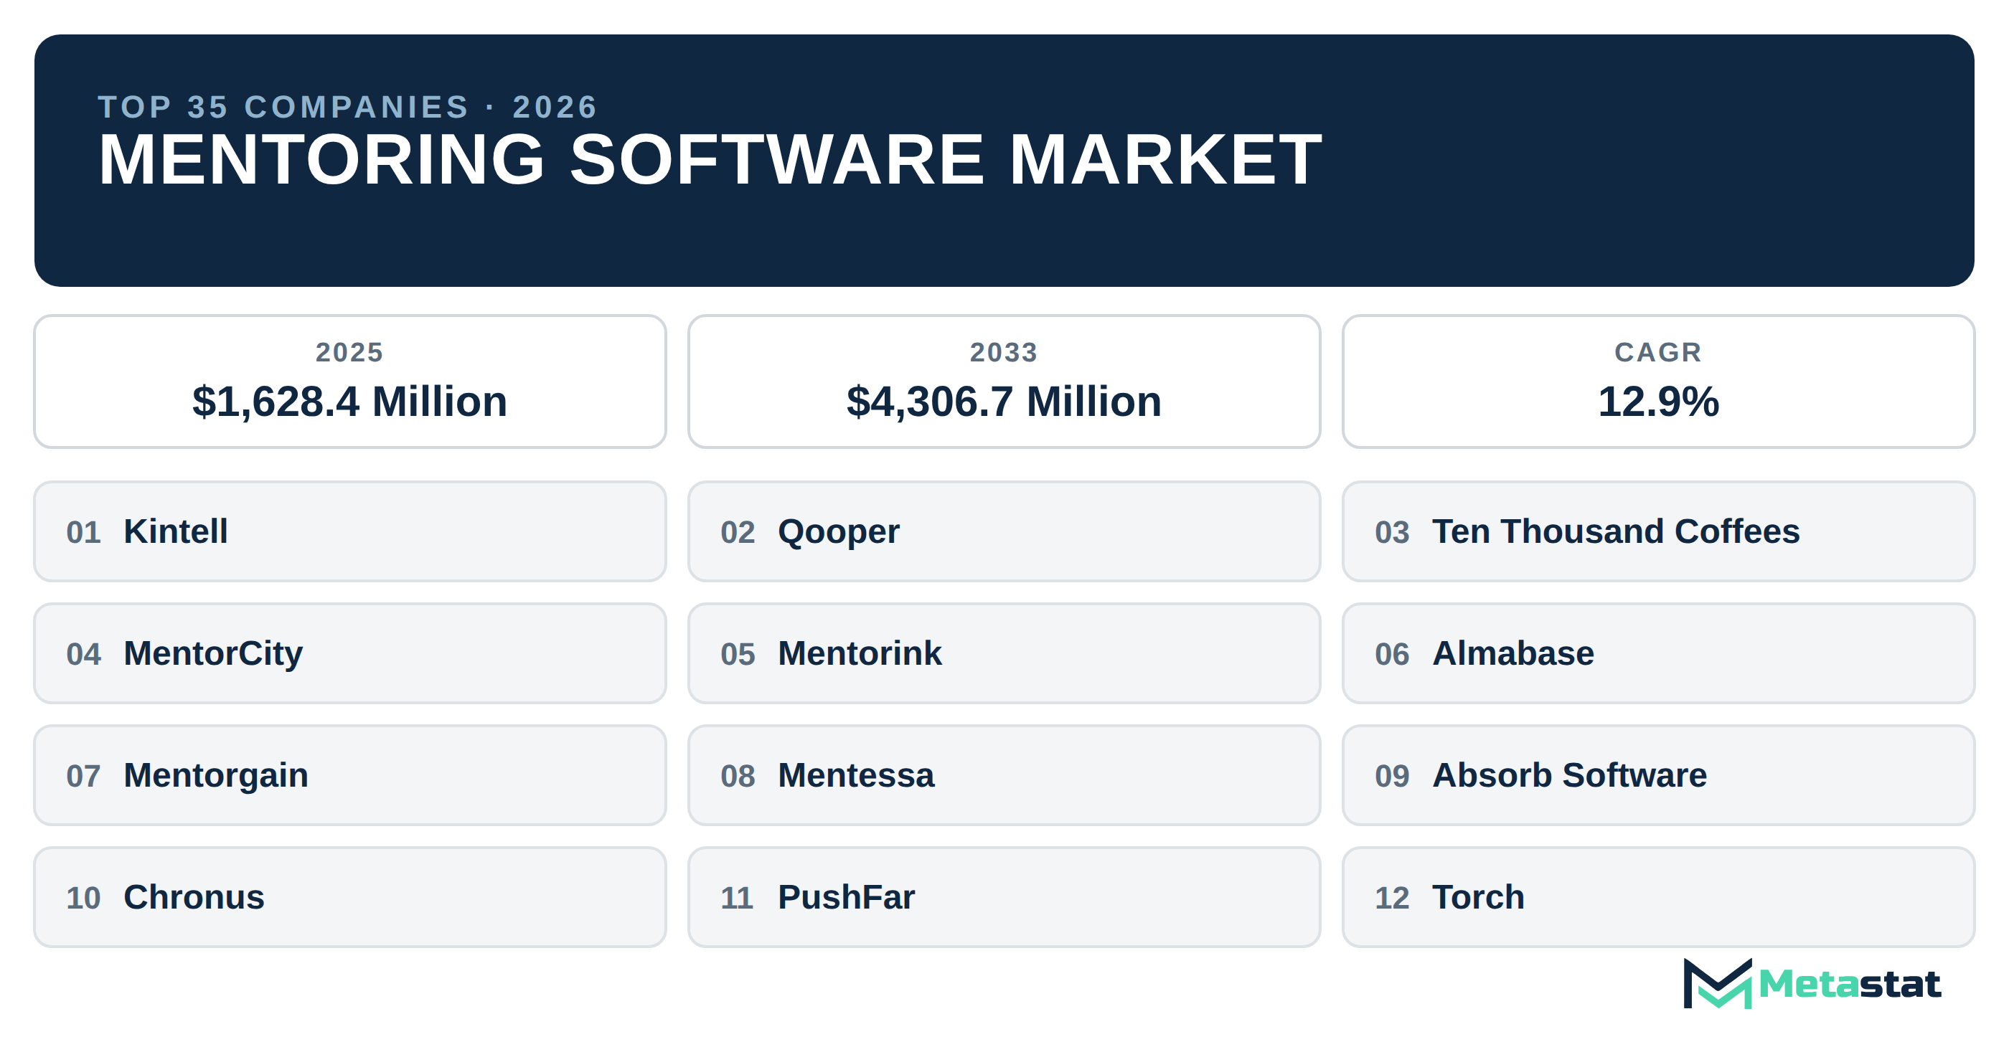Select the Kintell company card
Viewport: 2009px width, 1047px height.
point(349,531)
